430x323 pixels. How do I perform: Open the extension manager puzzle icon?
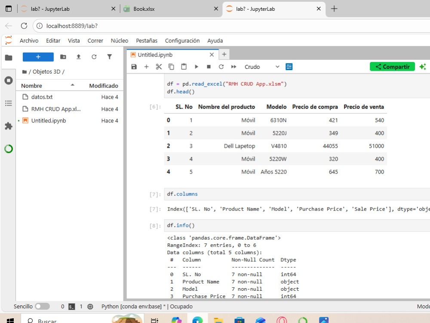(x=9, y=126)
